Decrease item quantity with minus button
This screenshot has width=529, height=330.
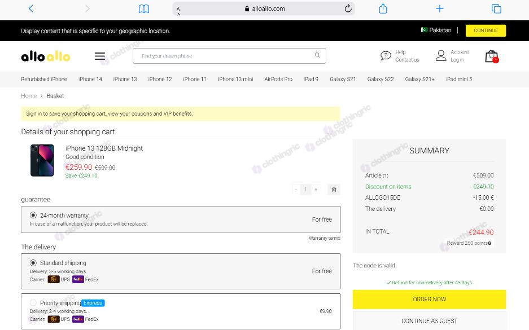pyautogui.click(x=296, y=190)
